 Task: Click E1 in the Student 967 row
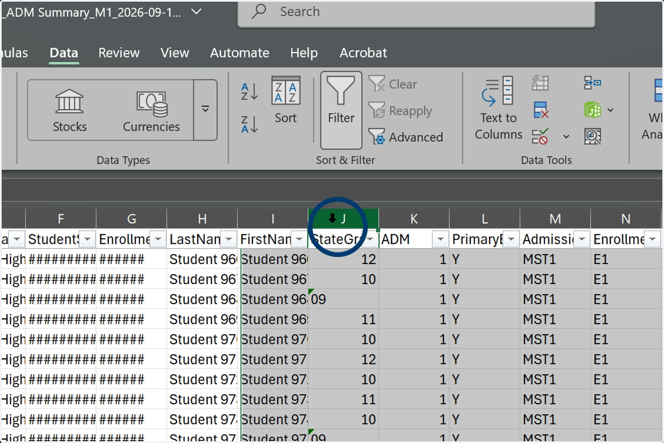click(x=626, y=279)
